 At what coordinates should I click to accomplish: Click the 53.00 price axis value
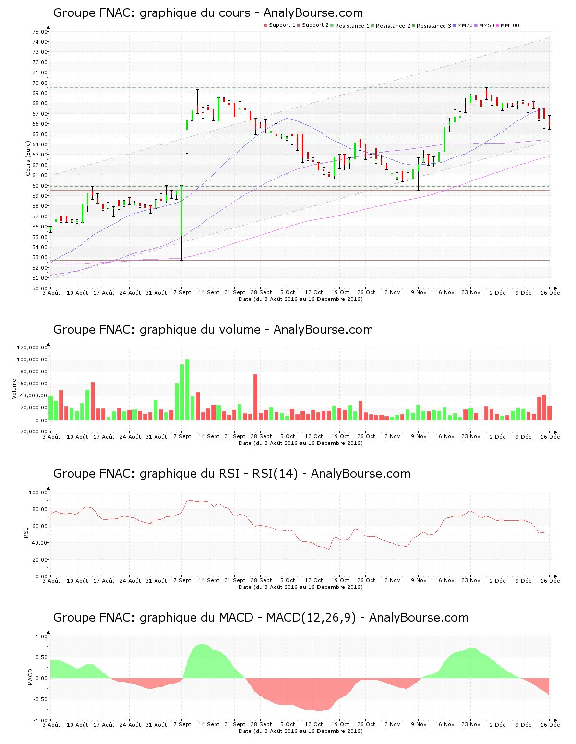click(40, 258)
